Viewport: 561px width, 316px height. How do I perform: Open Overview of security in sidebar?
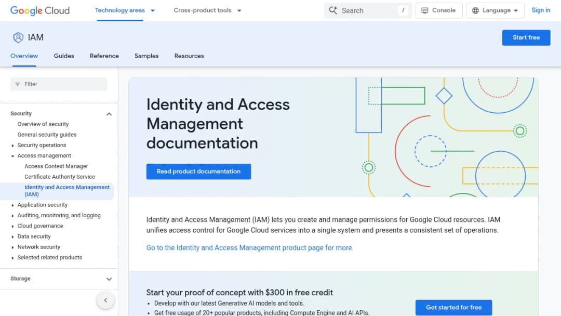(x=43, y=124)
